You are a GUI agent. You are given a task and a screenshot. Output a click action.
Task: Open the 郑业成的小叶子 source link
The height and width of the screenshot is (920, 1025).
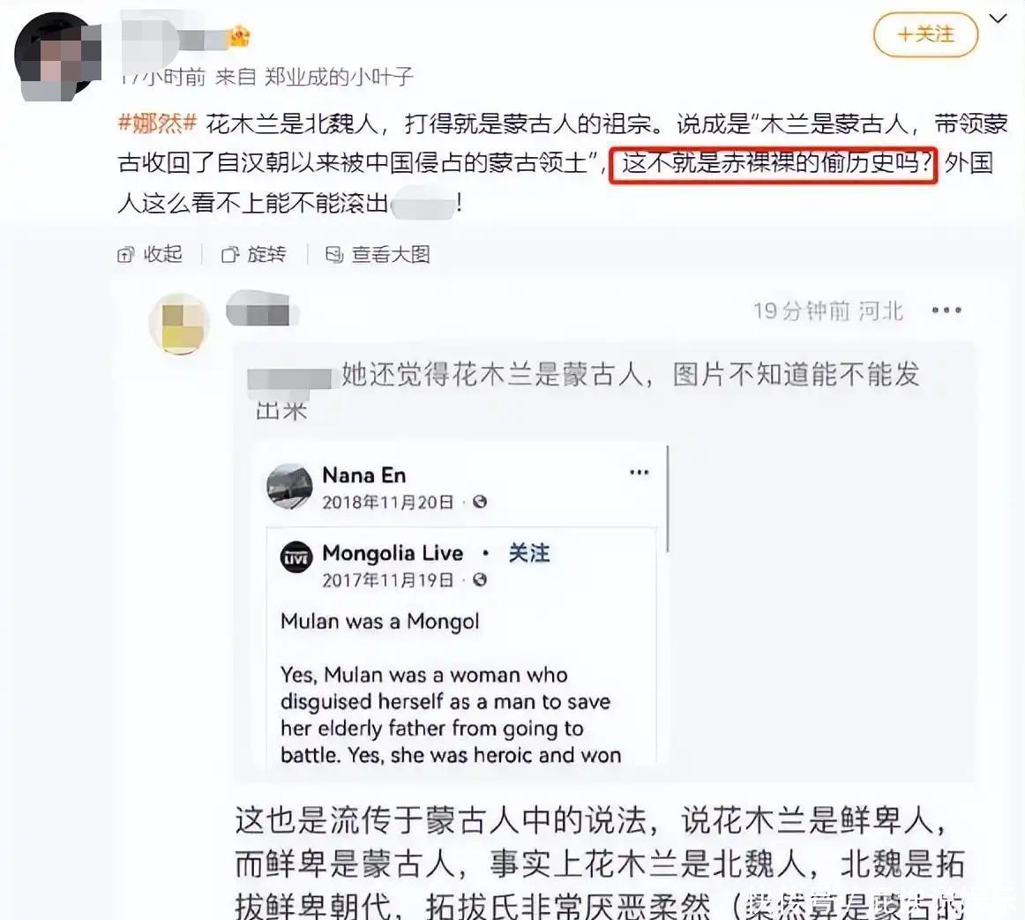tap(339, 77)
